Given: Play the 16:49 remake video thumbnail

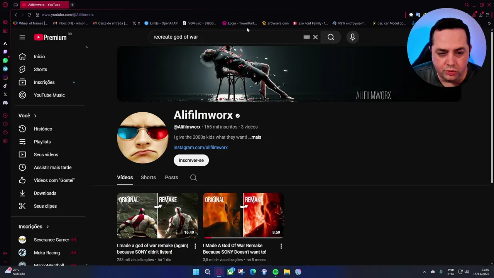Looking at the screenshot, I should [x=157, y=215].
